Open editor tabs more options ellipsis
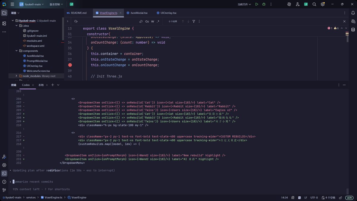Viewport: 357px width, 201px height. 345,13
